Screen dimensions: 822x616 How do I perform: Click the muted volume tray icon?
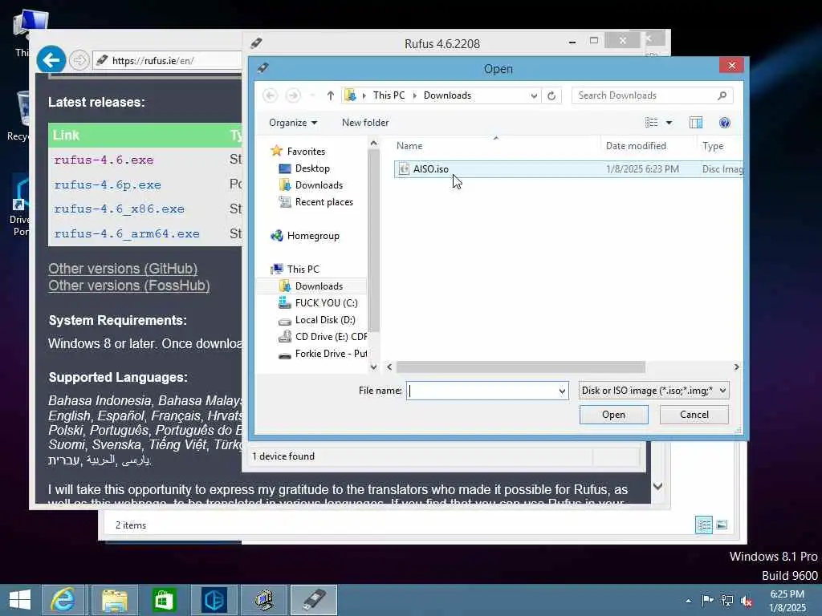(x=747, y=601)
